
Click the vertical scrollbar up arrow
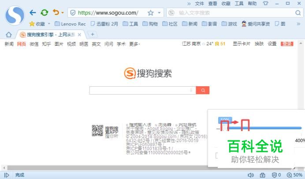coord(301,43)
